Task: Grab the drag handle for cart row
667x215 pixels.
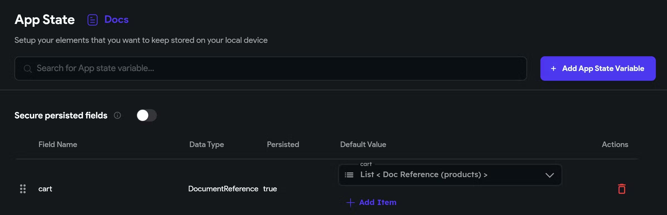Action: pyautogui.click(x=23, y=189)
